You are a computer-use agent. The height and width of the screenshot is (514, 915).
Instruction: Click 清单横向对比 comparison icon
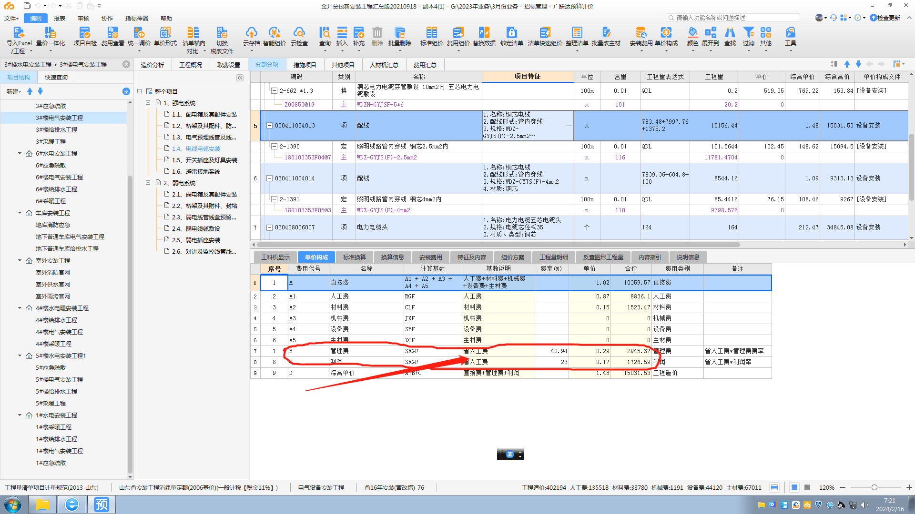[x=193, y=33]
